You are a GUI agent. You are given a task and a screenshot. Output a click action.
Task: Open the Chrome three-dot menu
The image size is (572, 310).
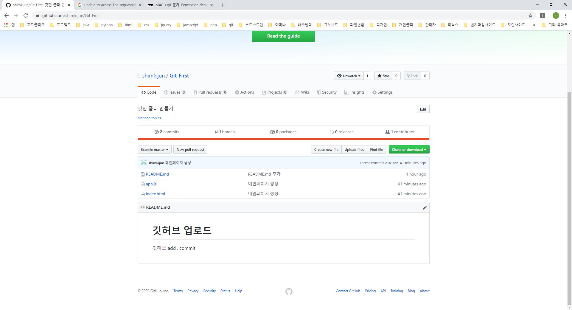pyautogui.click(x=565, y=15)
